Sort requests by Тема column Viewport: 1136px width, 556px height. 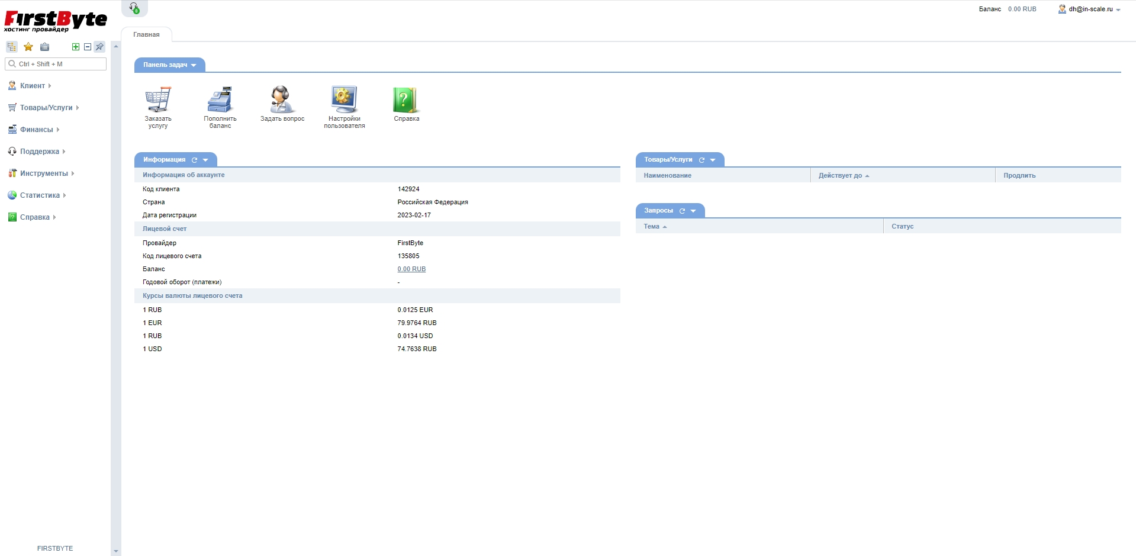[x=760, y=226]
